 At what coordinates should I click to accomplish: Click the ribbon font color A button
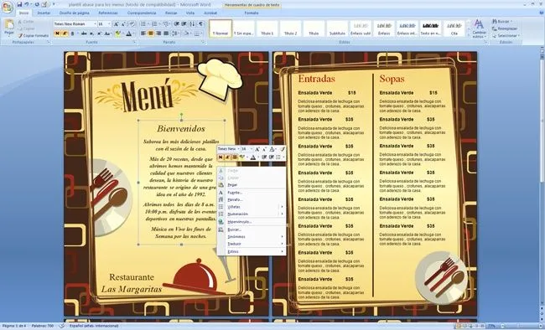tap(129, 34)
